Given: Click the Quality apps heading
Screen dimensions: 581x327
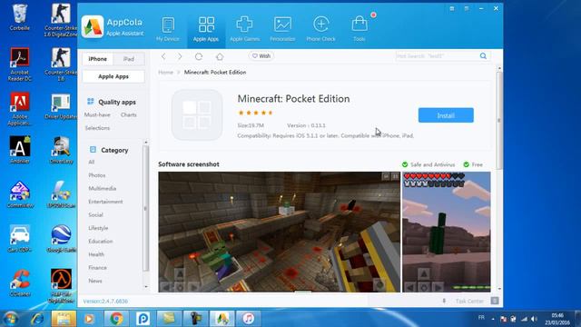Looking at the screenshot, I should point(117,102).
